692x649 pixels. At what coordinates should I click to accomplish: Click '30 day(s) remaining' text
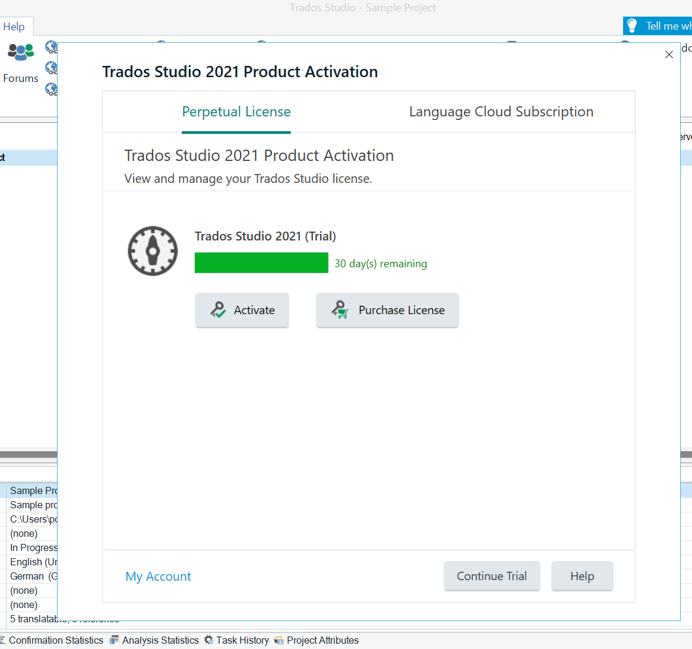pos(381,264)
